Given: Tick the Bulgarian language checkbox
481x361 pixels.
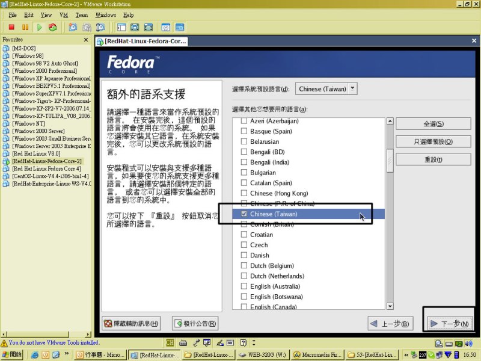Looking at the screenshot, I should 244,172.
